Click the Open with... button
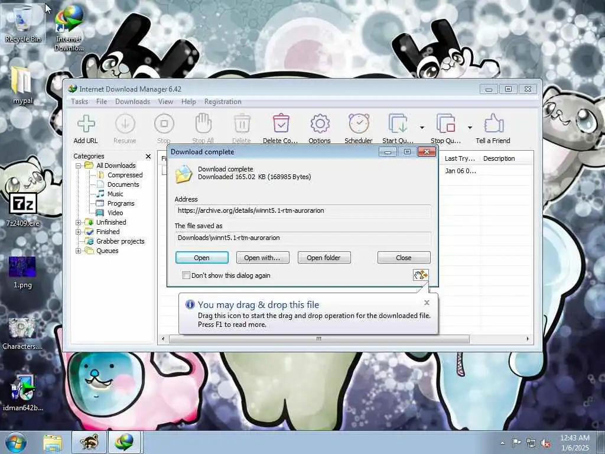This screenshot has width=605, height=454. coord(263,258)
